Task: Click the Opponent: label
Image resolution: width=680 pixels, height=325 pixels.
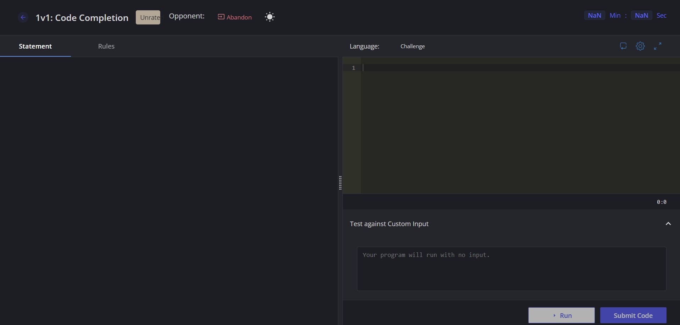Action: click(x=186, y=16)
